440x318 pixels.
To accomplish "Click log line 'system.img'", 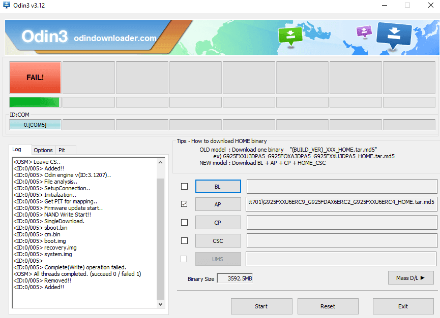I will pos(43,254).
